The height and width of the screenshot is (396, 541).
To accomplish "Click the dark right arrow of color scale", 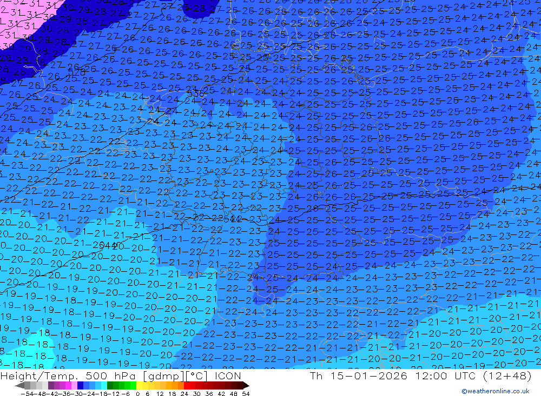I will 246,385.
